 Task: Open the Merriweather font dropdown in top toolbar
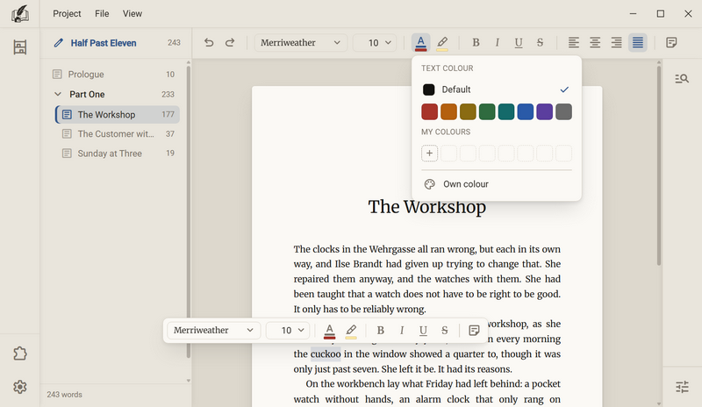(301, 43)
